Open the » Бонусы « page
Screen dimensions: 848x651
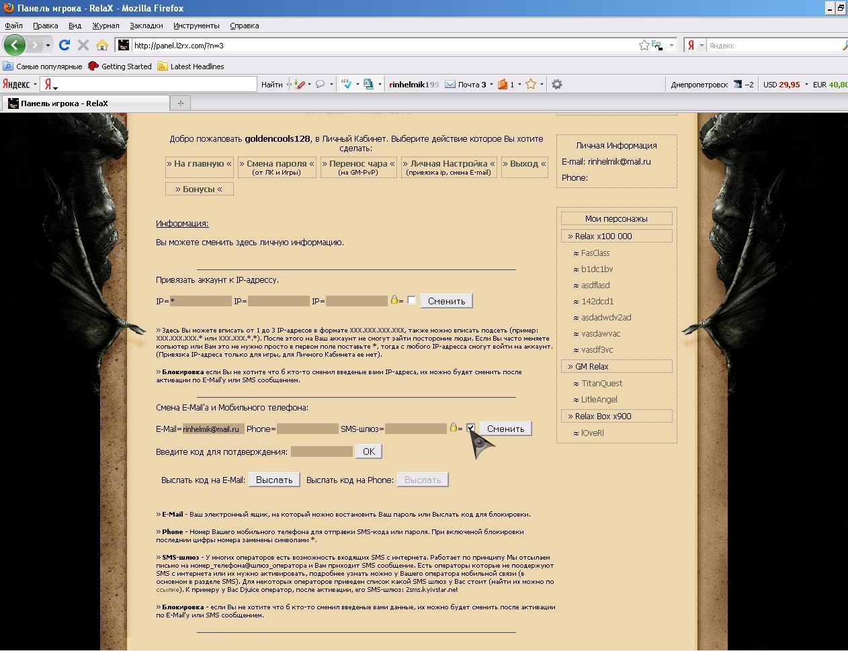pyautogui.click(x=199, y=189)
